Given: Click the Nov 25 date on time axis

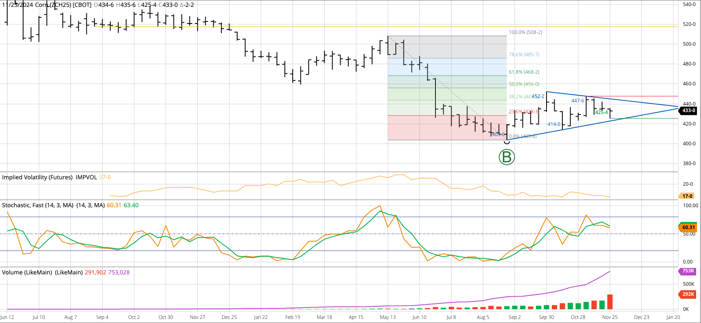Looking at the screenshot, I should (610, 317).
